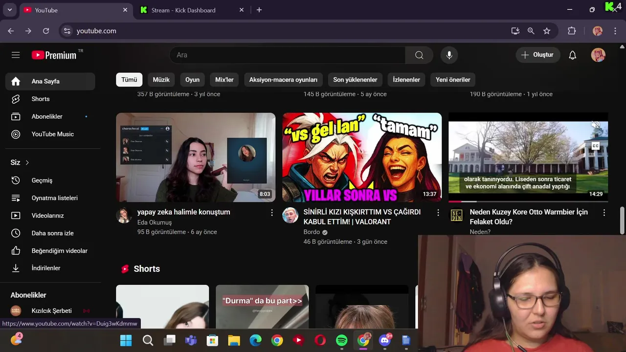Open Beğendiğim videolar list
The image size is (626, 352).
coord(50,251)
